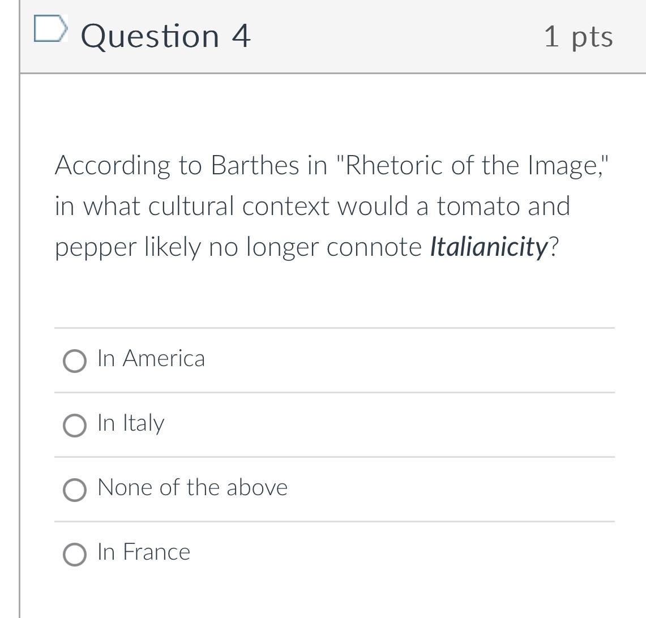Click the 'In America' answer text
The image size is (646, 618).
point(151,359)
